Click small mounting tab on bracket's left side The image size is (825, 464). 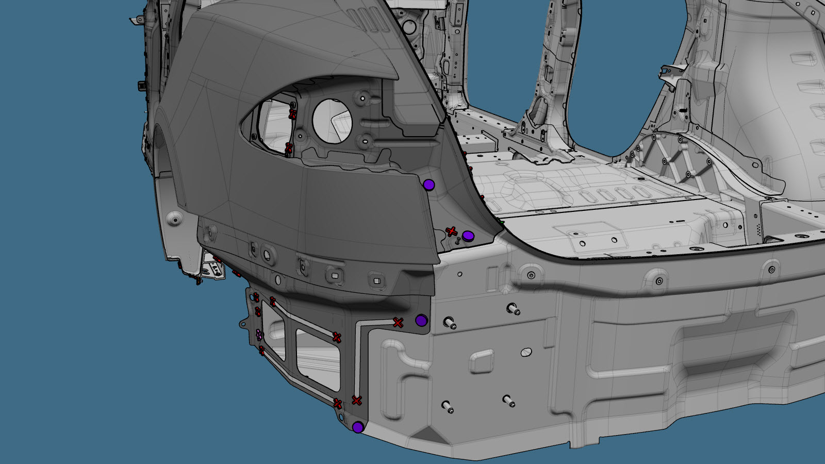tap(243, 324)
